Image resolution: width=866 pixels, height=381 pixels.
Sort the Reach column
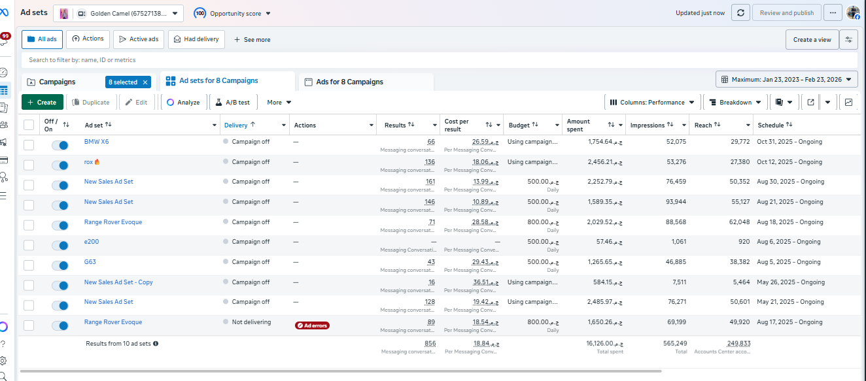(x=717, y=124)
